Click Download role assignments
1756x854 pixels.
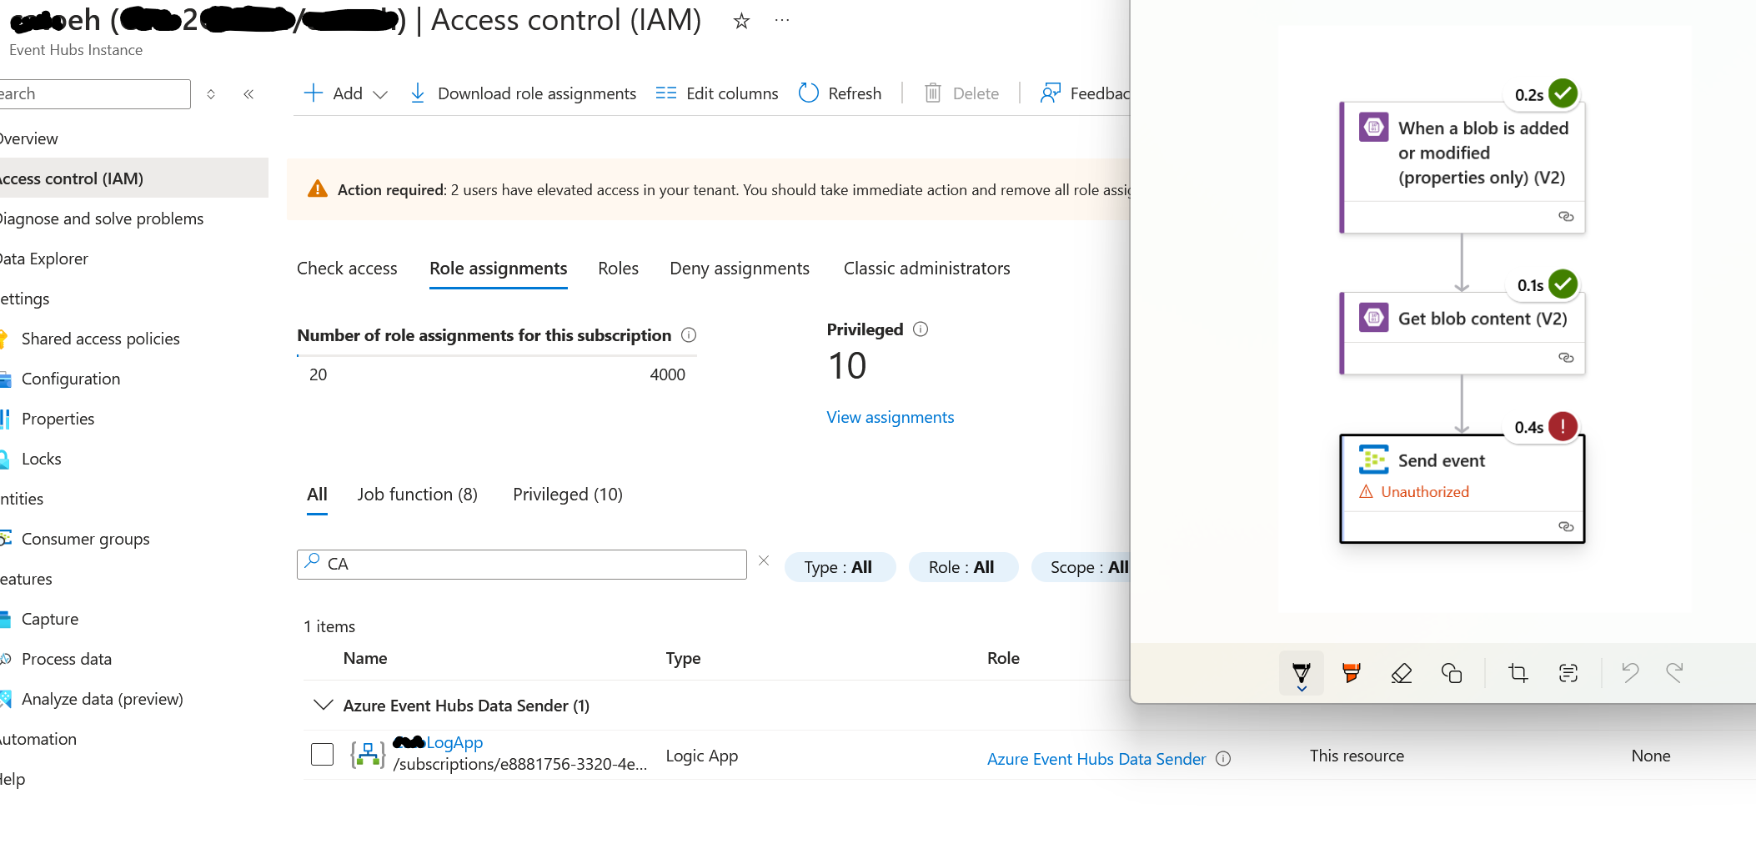(x=523, y=93)
